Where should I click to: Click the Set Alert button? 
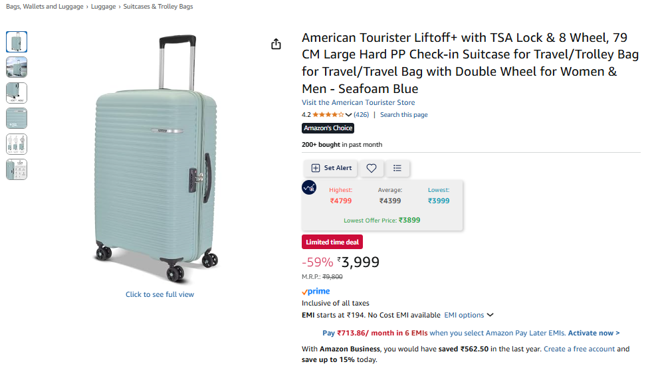[x=331, y=168]
